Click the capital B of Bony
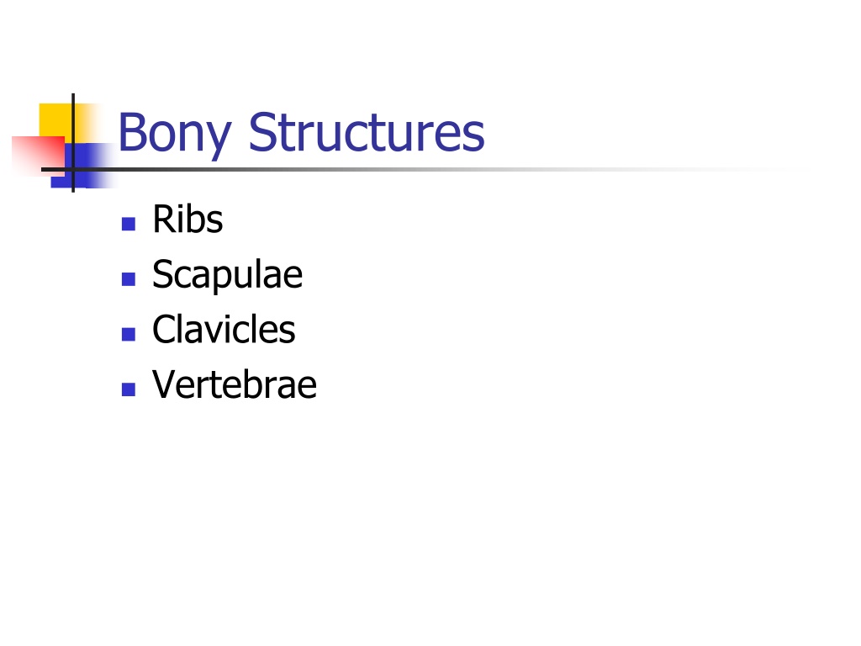The height and width of the screenshot is (646, 861). (132, 132)
